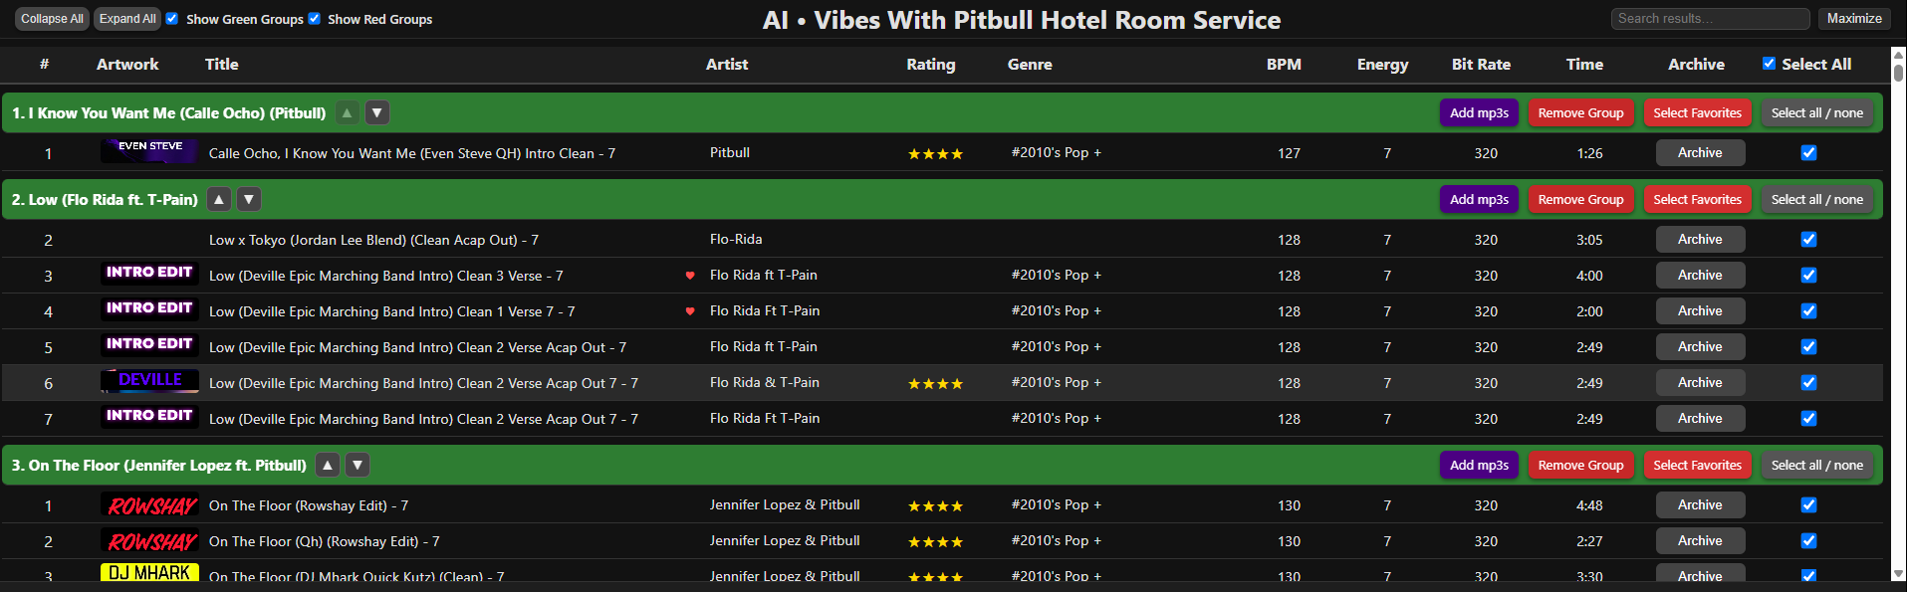Viewport: 1907px width, 592px height.
Task: Uncheck the Low x Tokyo track checkbox
Action: point(1808,240)
